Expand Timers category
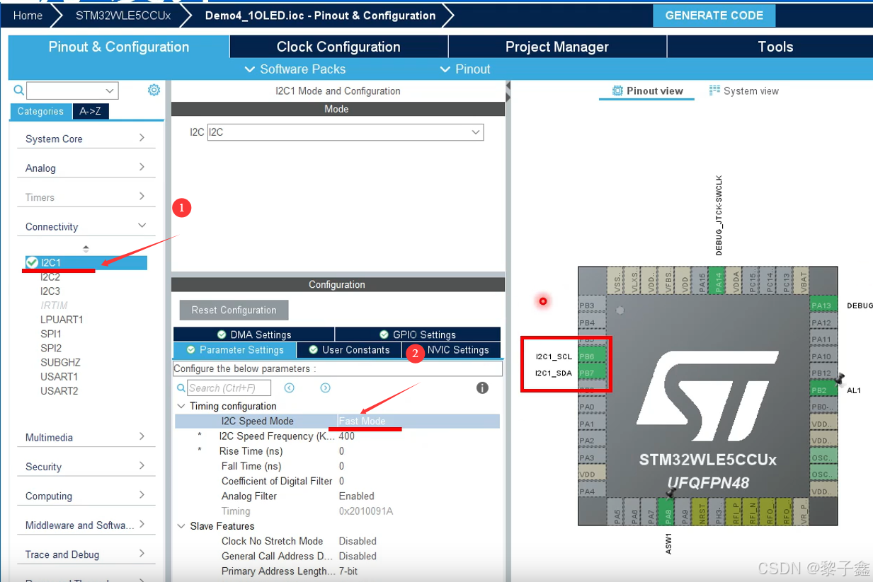This screenshot has height=582, width=873. pyautogui.click(x=86, y=197)
